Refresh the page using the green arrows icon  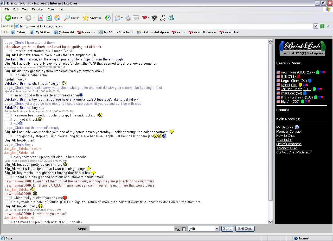(x=49, y=18)
